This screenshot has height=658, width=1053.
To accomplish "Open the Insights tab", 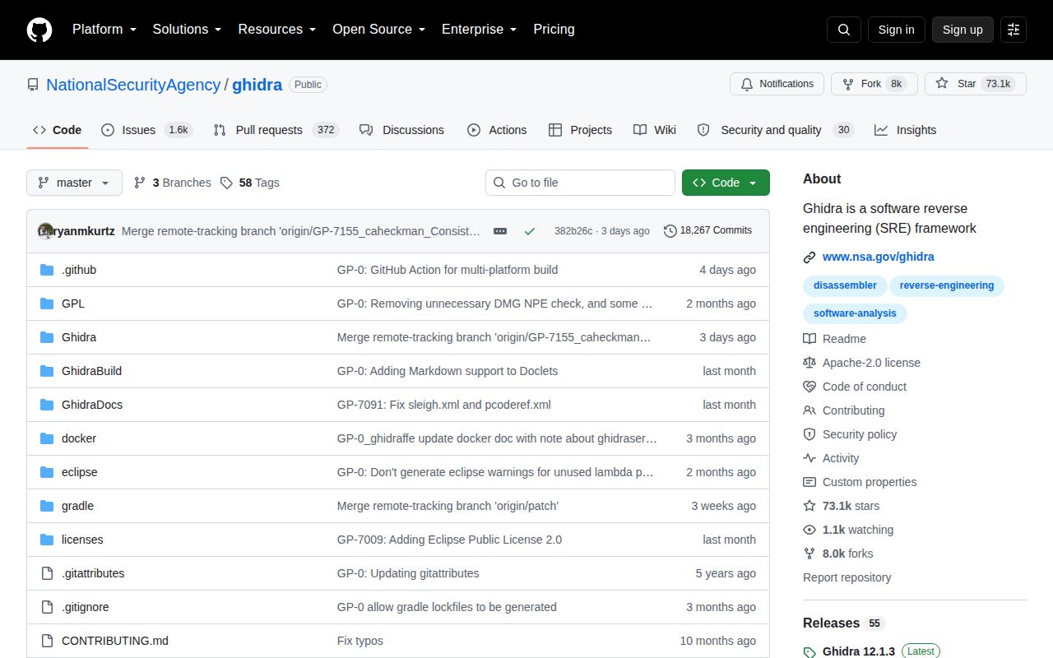I will click(905, 130).
